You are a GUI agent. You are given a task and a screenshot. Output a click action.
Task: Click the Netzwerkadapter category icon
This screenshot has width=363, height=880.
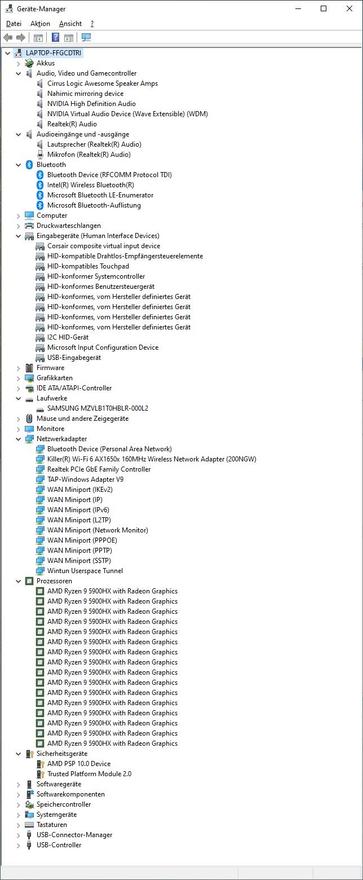[29, 439]
